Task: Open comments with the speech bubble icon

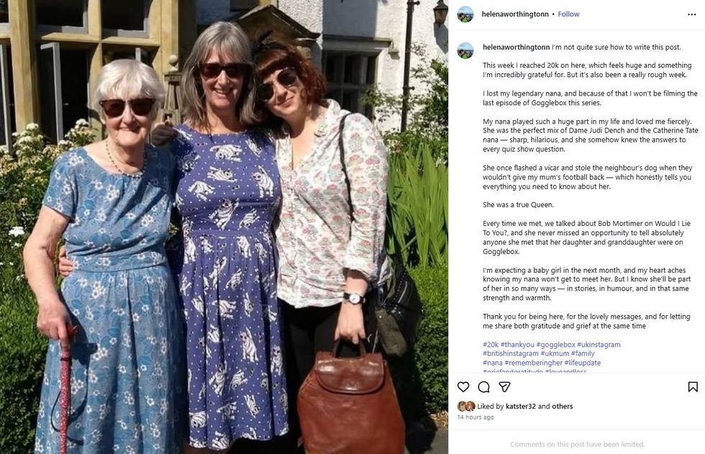Action: point(483,386)
